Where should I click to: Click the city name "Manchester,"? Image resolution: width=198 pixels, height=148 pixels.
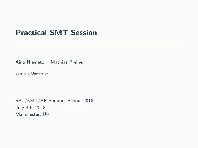[28, 114]
